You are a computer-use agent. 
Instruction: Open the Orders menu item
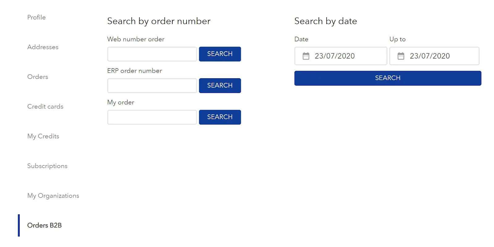pyautogui.click(x=38, y=77)
